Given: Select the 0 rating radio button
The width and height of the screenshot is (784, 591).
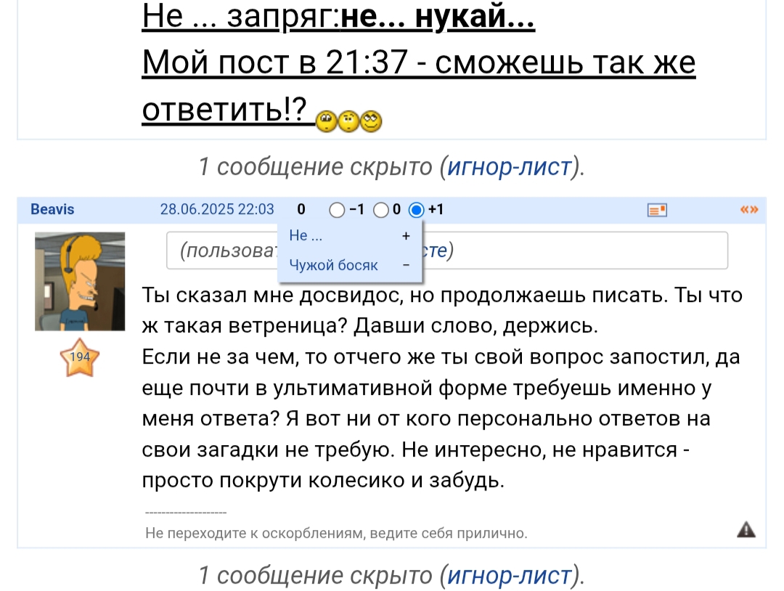Looking at the screenshot, I should 381,211.
